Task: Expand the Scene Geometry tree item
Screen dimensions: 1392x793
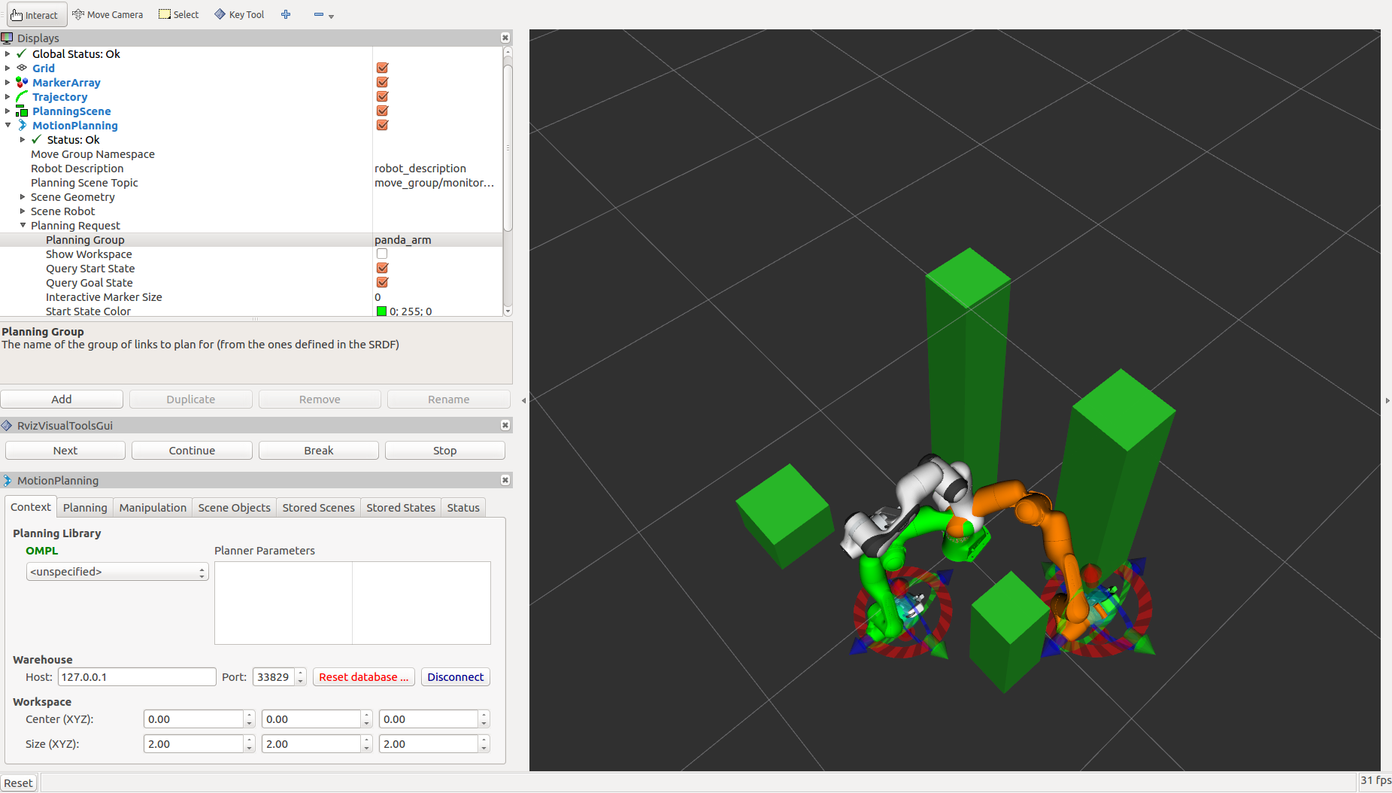Action: 23,197
